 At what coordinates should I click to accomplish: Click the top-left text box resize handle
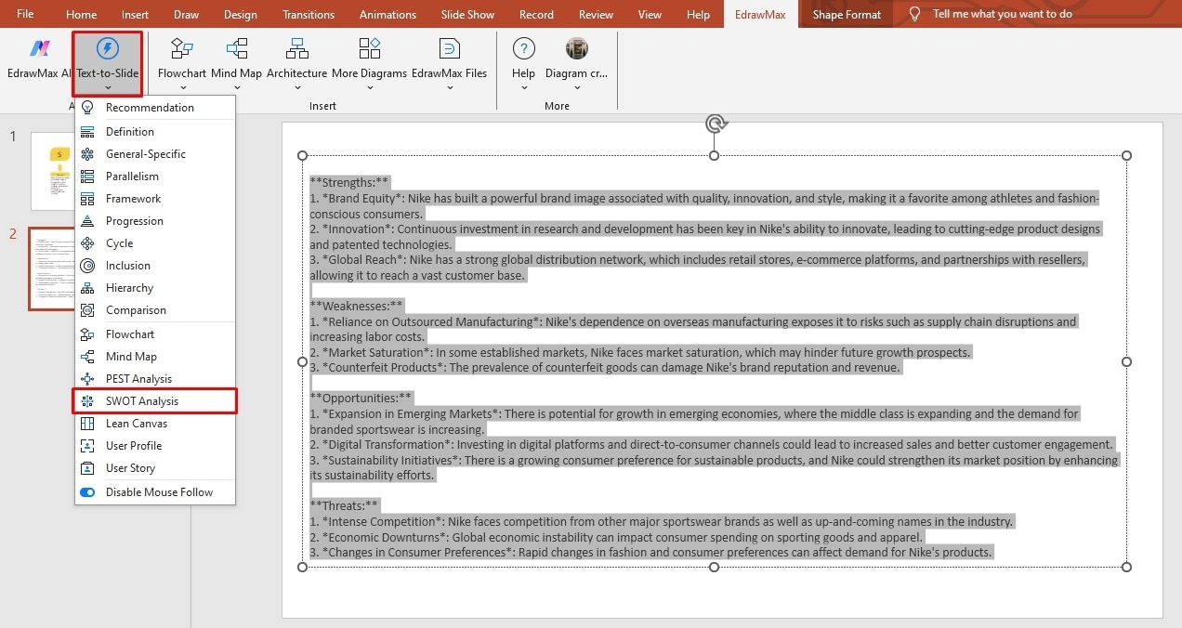coord(302,156)
